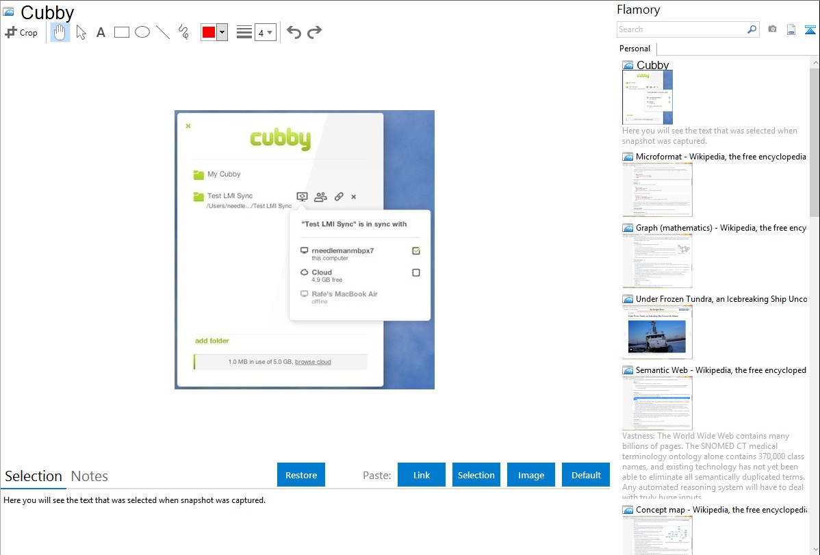The width and height of the screenshot is (820, 555).
Task: Select the freehand scribble tool
Action: tap(183, 32)
